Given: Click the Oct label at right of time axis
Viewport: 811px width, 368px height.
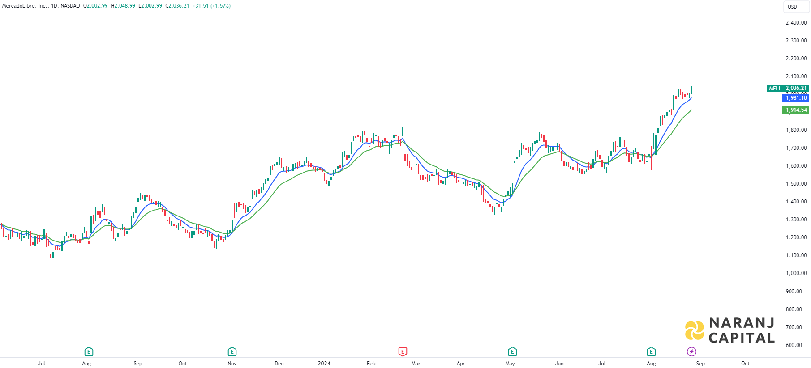Looking at the screenshot, I should 745,363.
